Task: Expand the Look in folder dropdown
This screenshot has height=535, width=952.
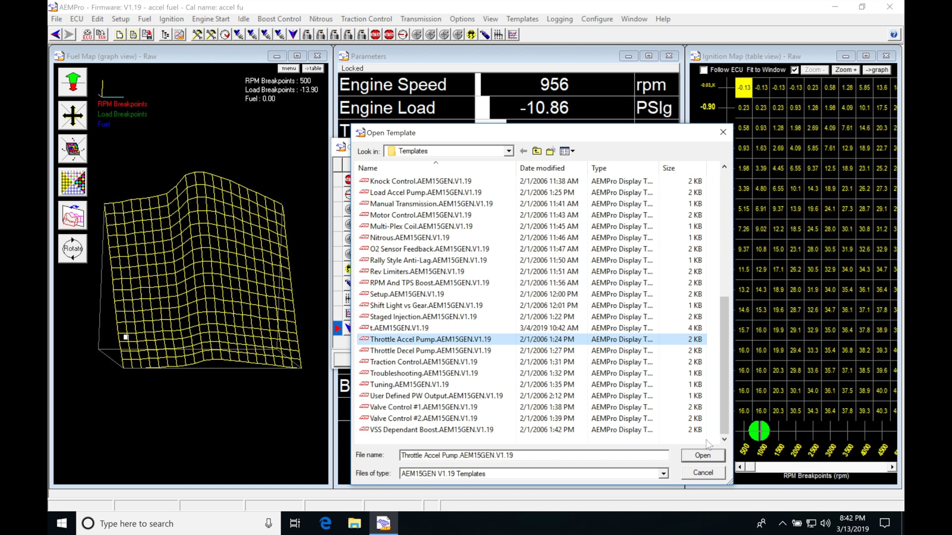Action: [508, 151]
